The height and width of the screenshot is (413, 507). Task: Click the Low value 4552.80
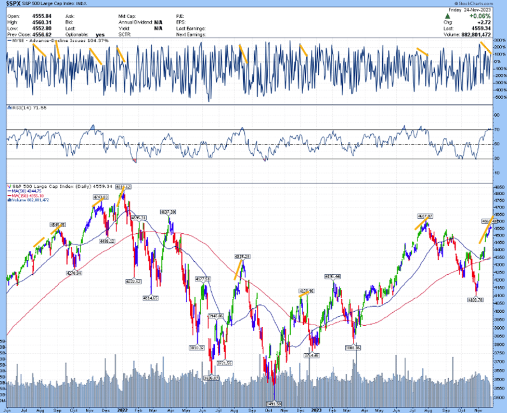[42, 29]
